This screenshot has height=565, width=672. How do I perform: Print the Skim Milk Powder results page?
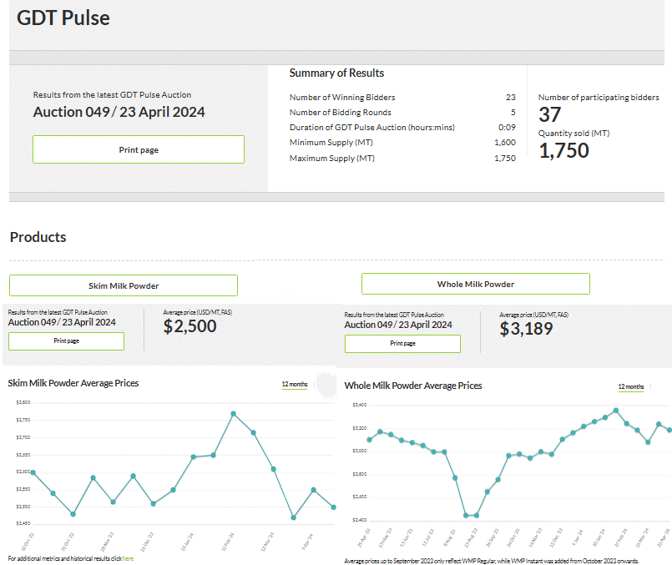click(67, 341)
